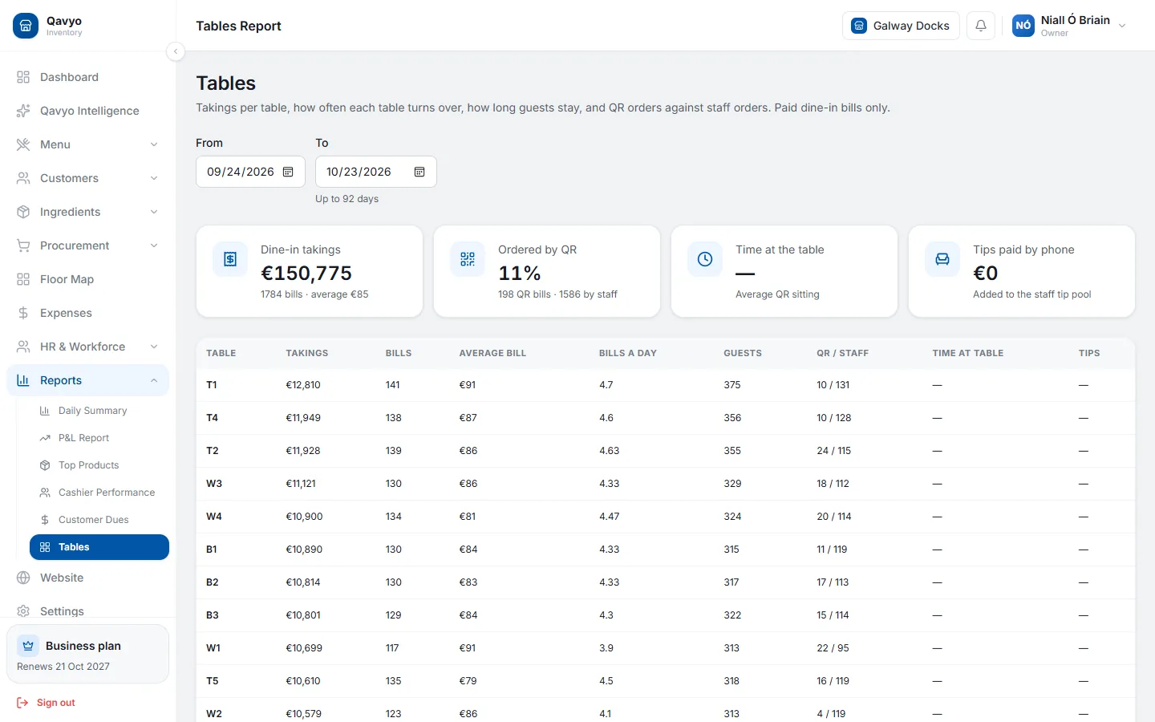Image resolution: width=1155 pixels, height=722 pixels.
Task: Click the Cashier Performance people icon
Action: tap(45, 493)
